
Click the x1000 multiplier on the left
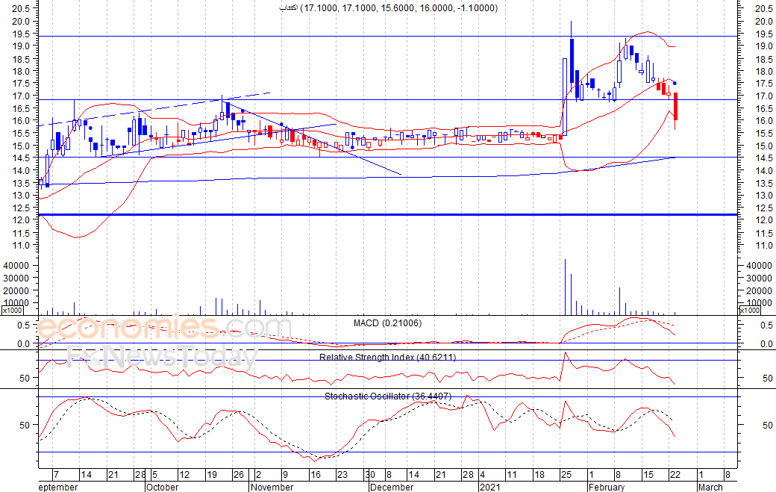(12, 311)
